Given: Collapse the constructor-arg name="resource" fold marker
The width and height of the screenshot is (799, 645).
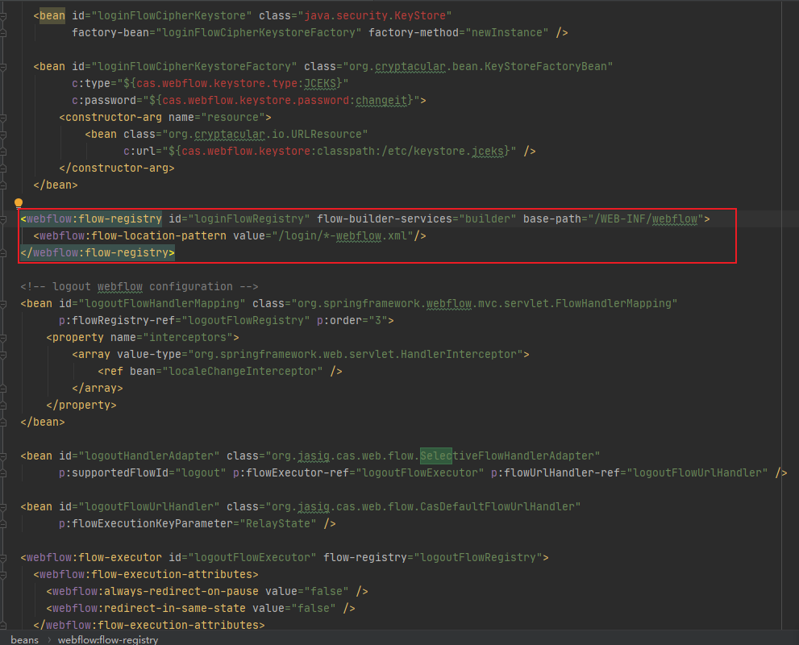Looking at the screenshot, I should (3, 118).
